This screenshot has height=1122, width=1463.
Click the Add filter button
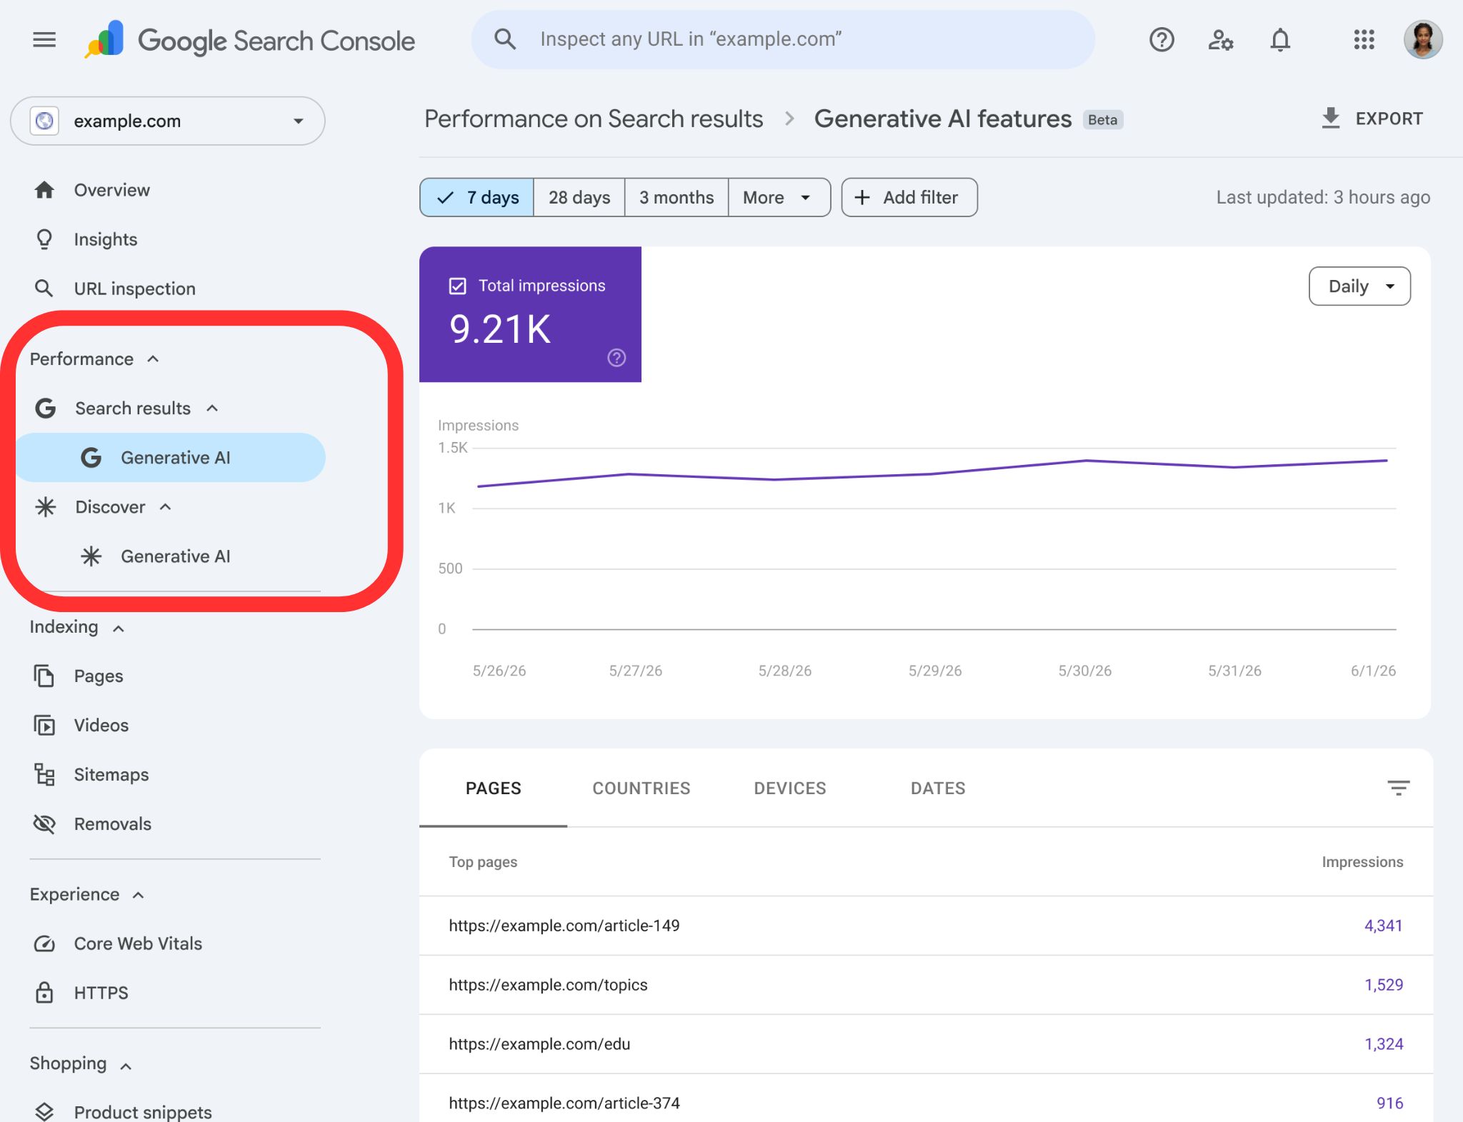click(x=909, y=197)
